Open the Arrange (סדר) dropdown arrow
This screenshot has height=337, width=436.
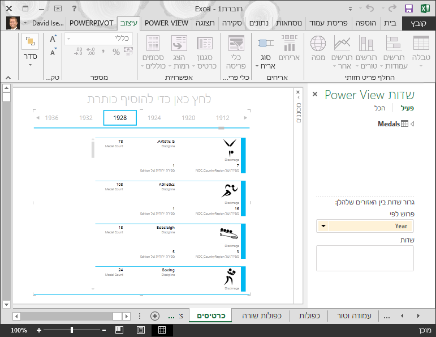(x=30, y=65)
